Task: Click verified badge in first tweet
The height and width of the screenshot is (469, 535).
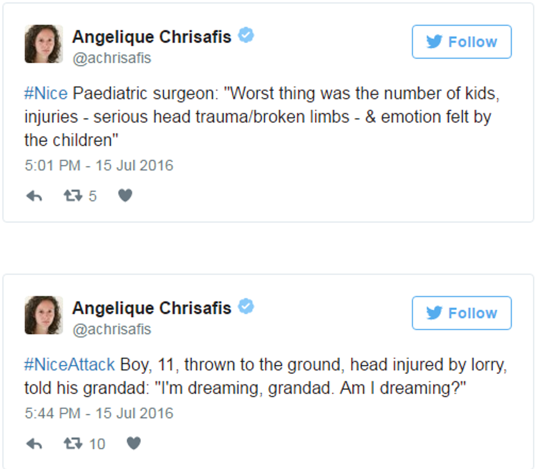Action: pos(246,36)
